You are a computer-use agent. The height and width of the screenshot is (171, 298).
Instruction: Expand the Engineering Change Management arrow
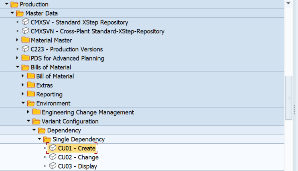pos(28,112)
